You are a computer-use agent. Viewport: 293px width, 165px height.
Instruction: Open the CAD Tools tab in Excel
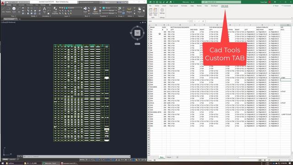(224, 6)
